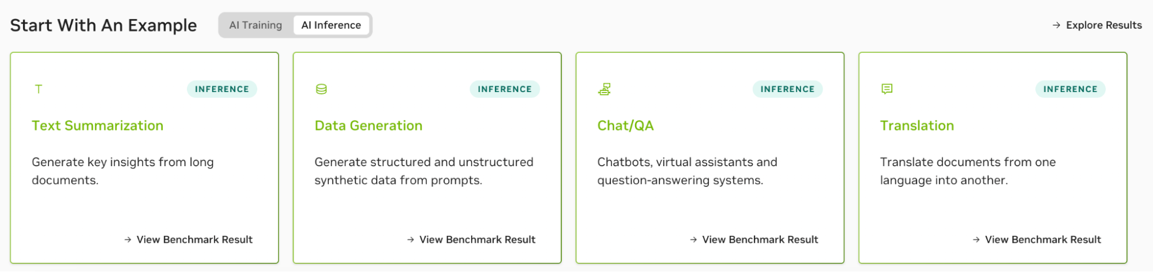
Task: Click arrow icon on Text Summarization benchmark link
Action: 127,240
